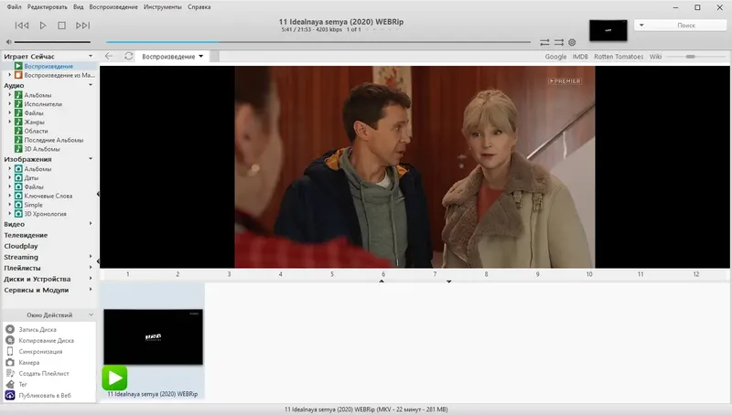Click the images Файлы icon

(x=18, y=186)
